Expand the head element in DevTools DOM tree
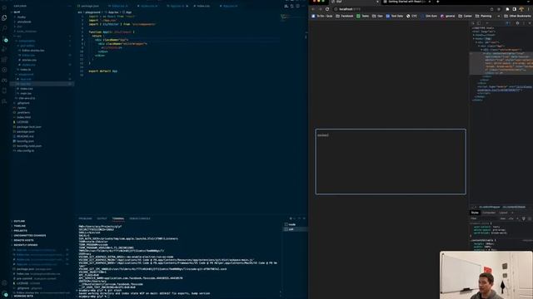The image size is (533, 299). (x=485, y=35)
